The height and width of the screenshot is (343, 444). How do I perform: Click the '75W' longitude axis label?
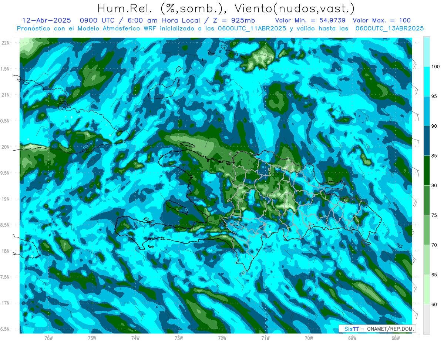tap(92, 338)
